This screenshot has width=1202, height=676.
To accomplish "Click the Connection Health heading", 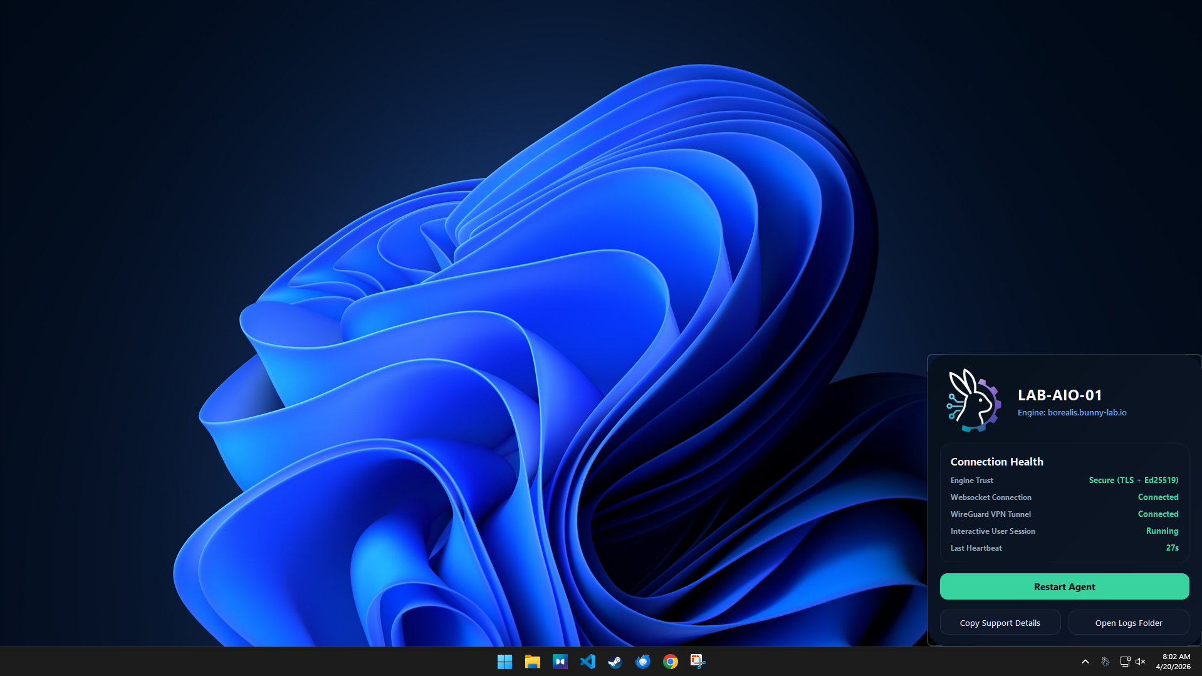I will pos(996,462).
